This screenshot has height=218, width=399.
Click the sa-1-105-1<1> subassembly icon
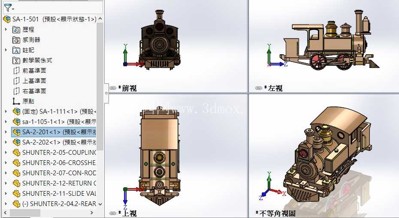point(16,122)
